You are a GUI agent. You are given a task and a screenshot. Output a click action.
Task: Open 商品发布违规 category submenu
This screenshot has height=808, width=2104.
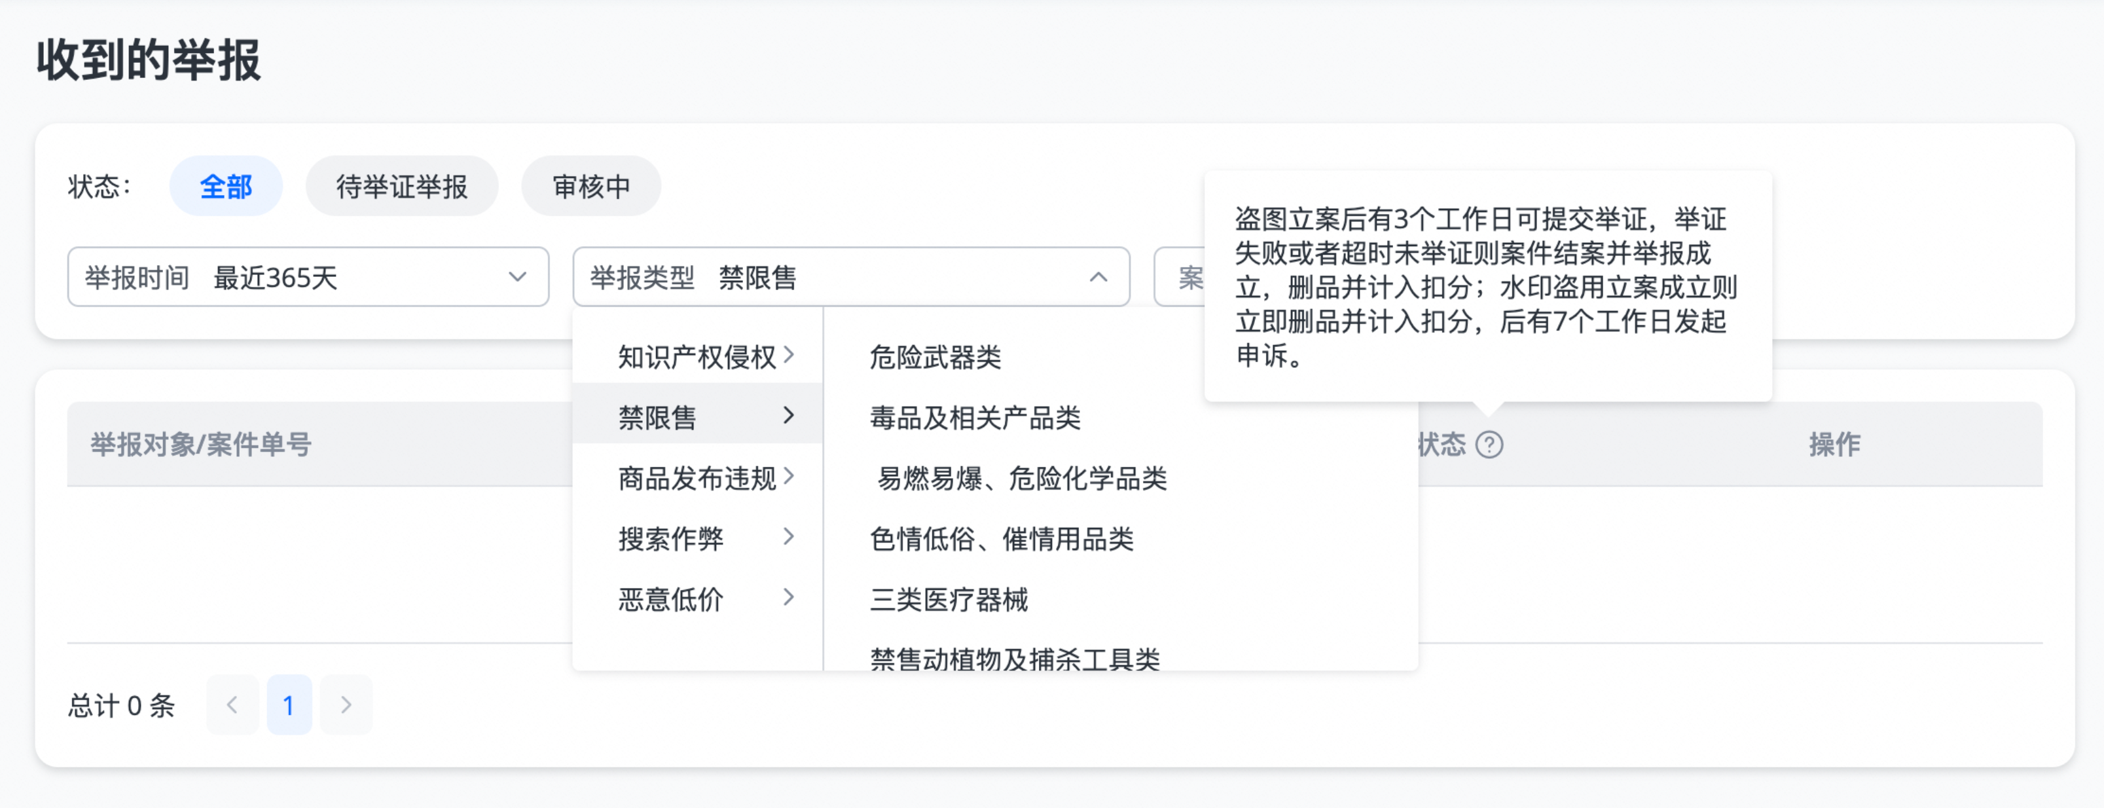click(698, 477)
